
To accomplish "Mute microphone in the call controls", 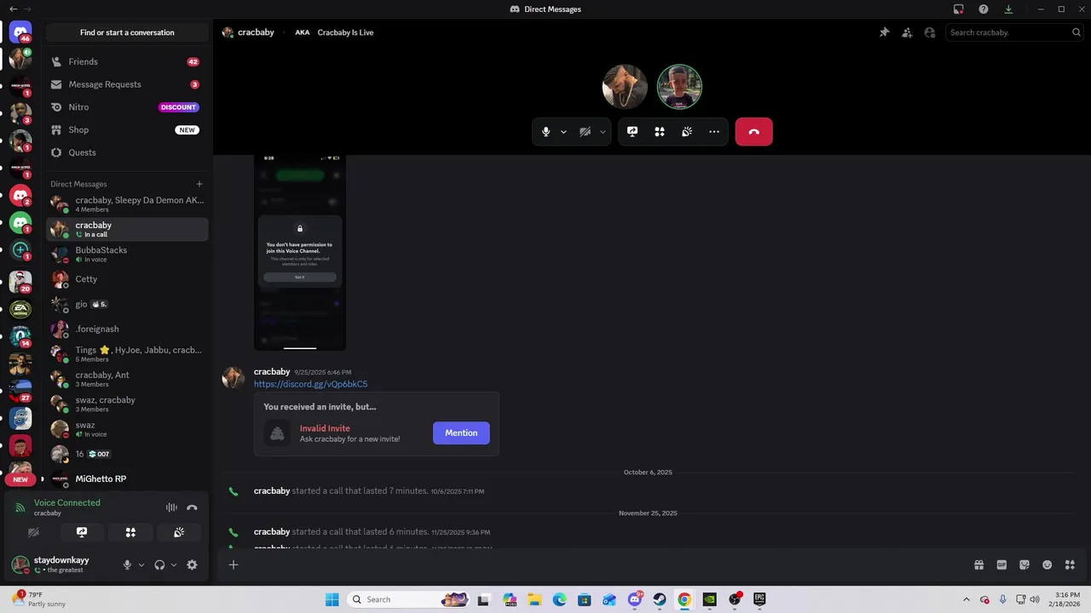I will point(545,132).
